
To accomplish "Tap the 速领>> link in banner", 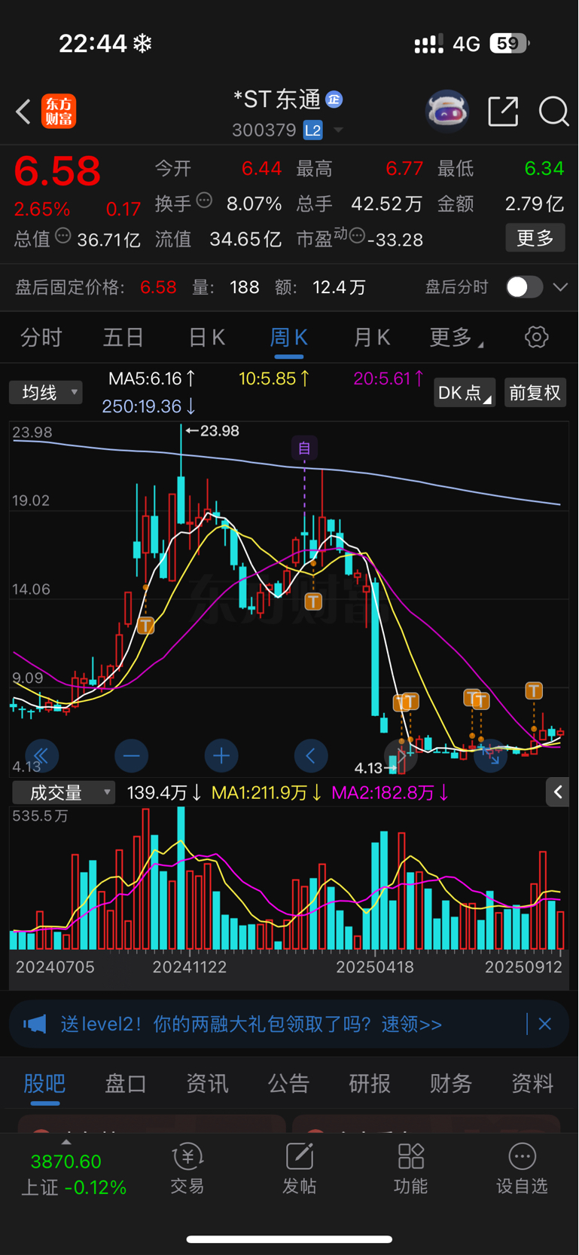I will click(x=412, y=1024).
